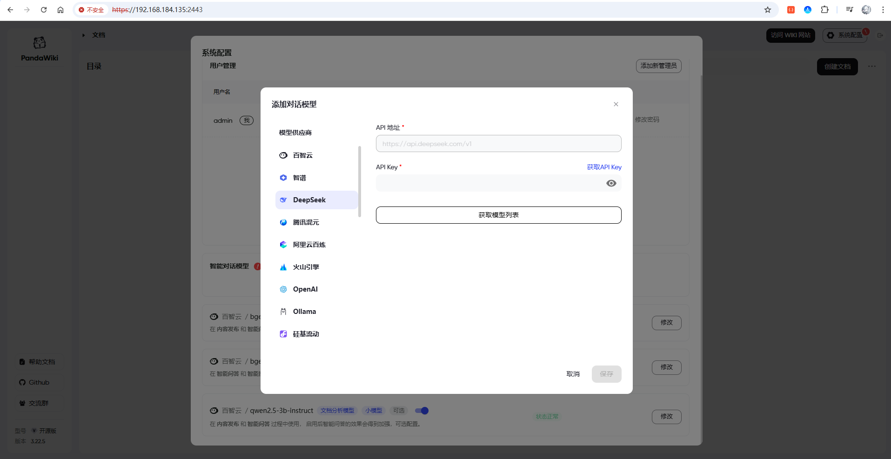Click the 状态正常 status label
This screenshot has width=891, height=459.
click(x=547, y=417)
